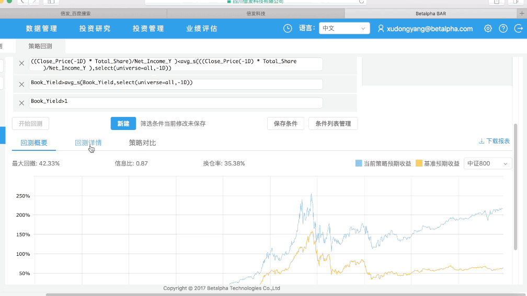Edit the Book_Yield>1 formula field
527x296 pixels.
click(x=176, y=103)
